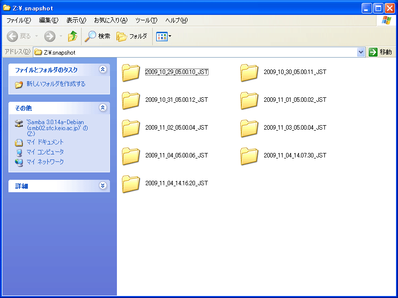Click the Go (移動) button
Viewport: 398px width, 298px height.
(x=381, y=52)
